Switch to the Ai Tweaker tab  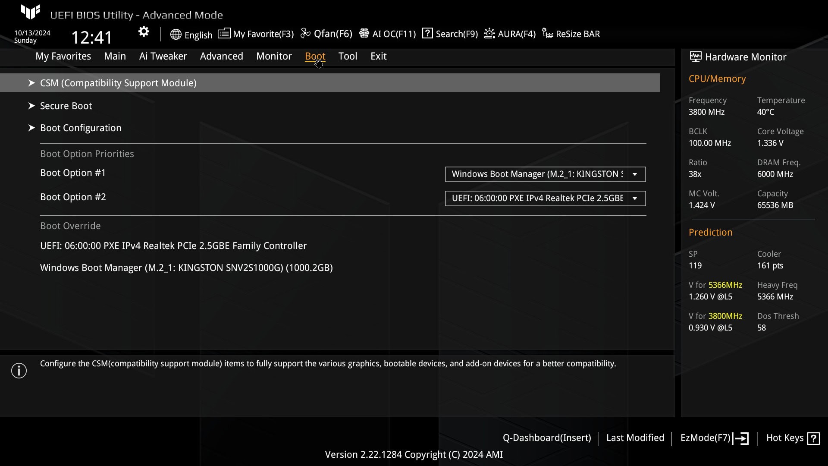coord(163,56)
